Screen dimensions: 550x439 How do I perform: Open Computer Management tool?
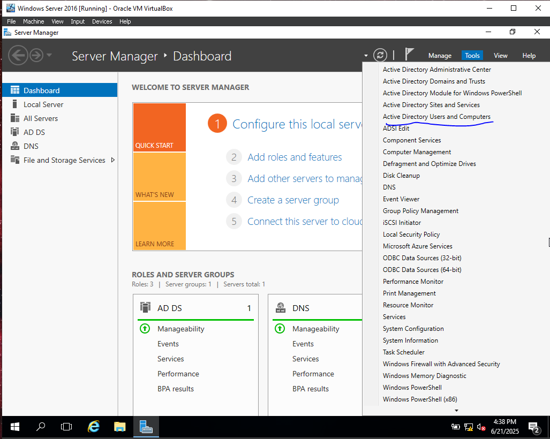click(417, 152)
